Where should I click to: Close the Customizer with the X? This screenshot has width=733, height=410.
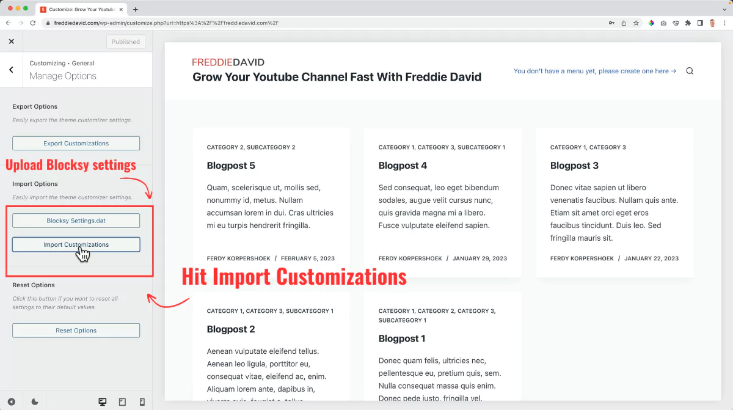pyautogui.click(x=11, y=41)
